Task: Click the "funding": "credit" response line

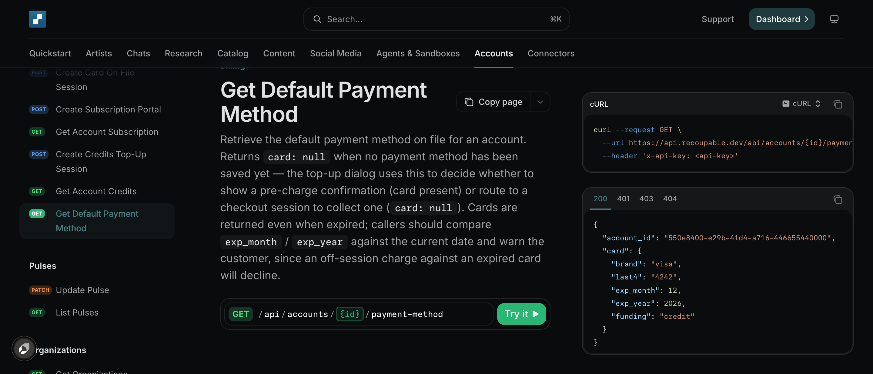Action: [x=653, y=316]
